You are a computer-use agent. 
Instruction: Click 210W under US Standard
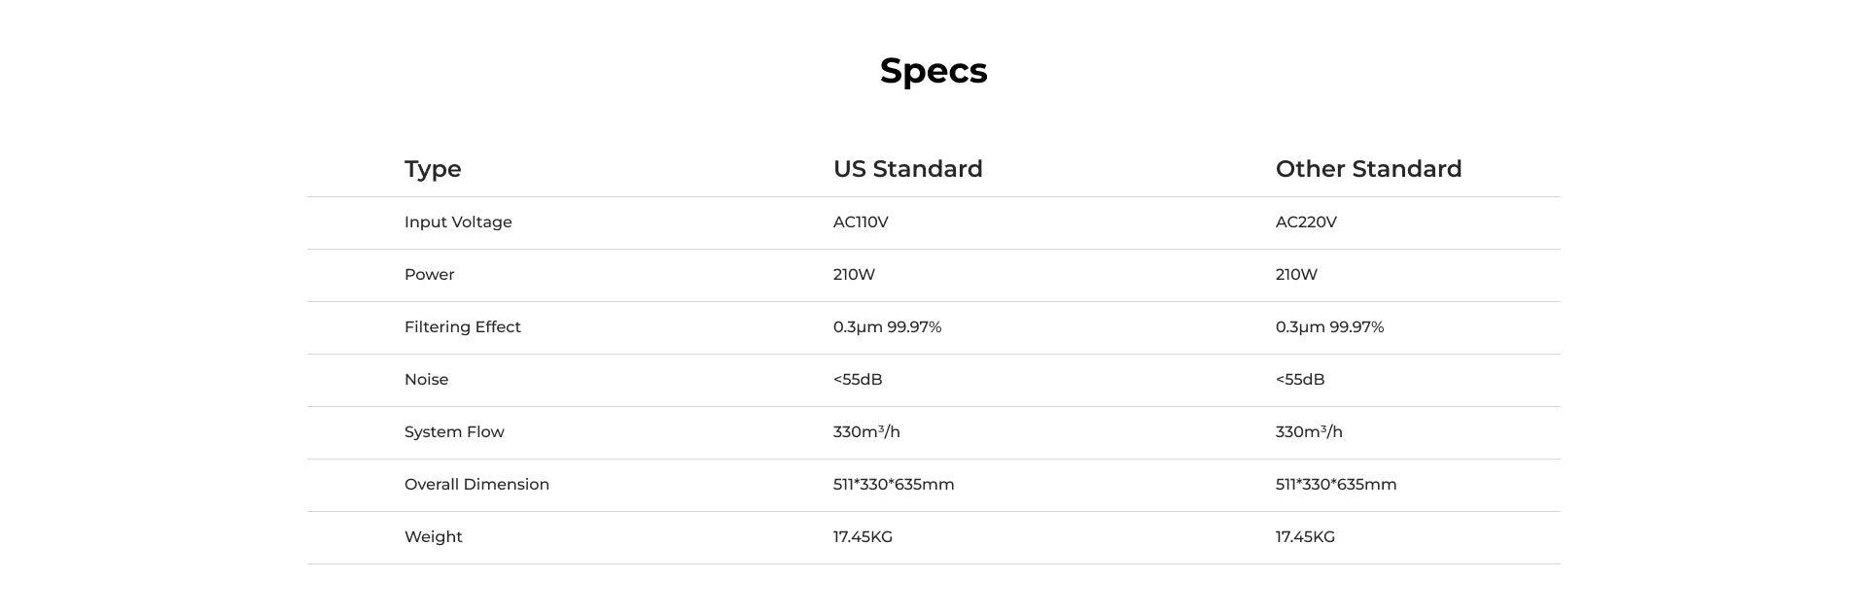[854, 275]
